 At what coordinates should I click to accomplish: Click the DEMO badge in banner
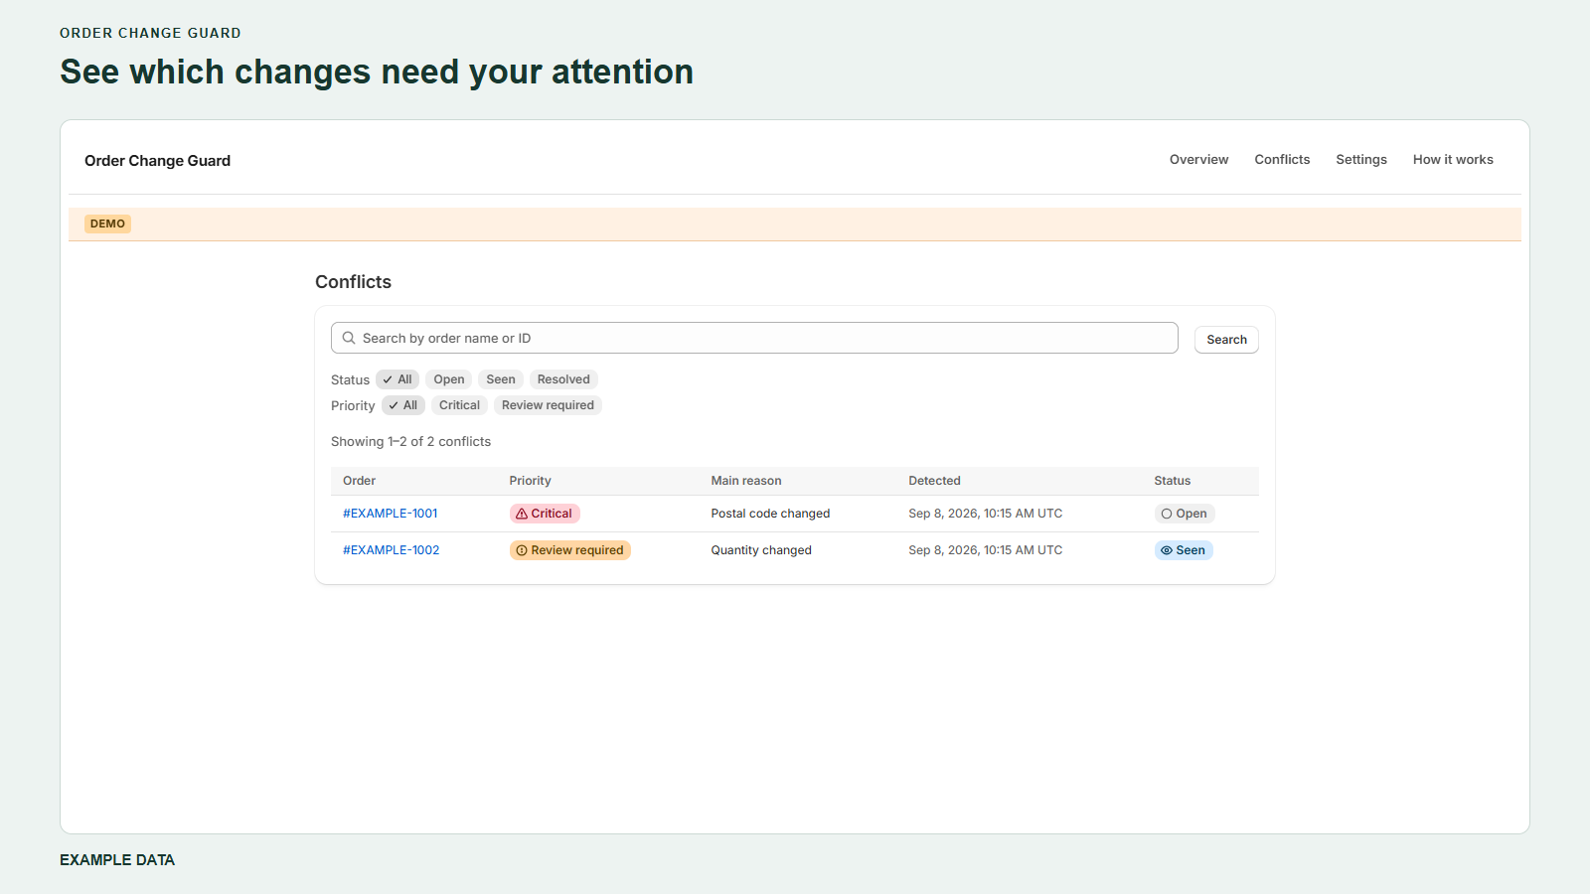tap(107, 223)
